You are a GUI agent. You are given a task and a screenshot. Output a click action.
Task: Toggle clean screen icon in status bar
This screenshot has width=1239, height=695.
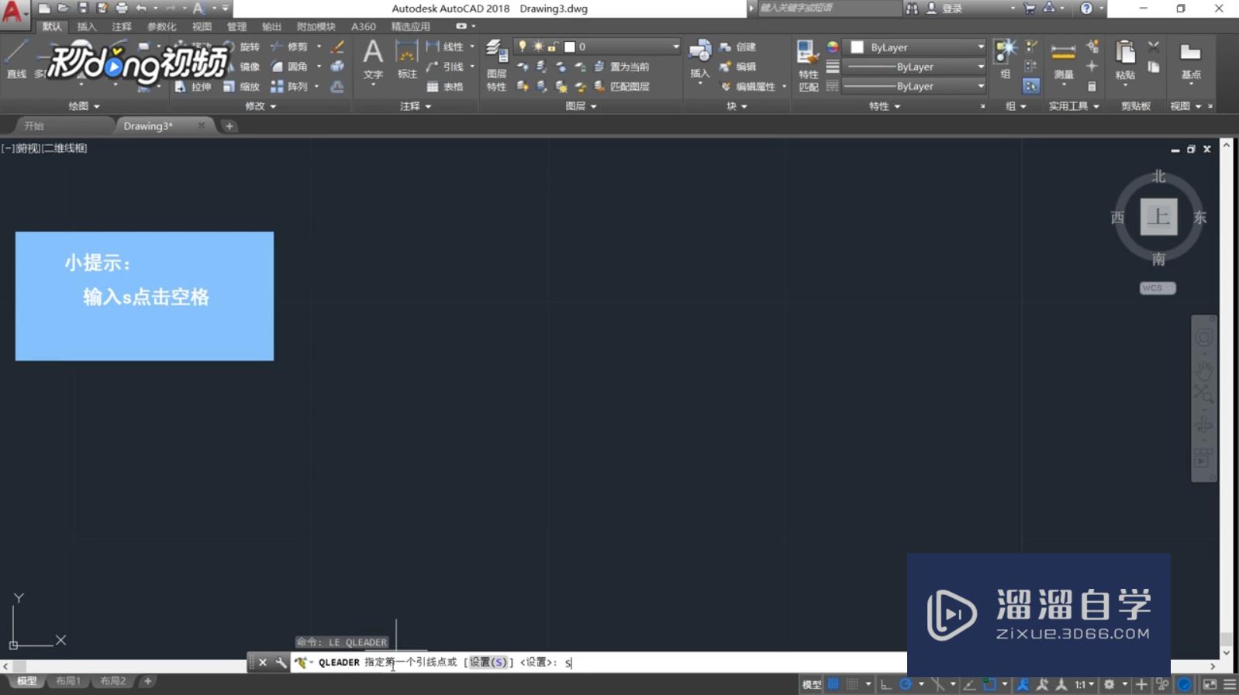click(x=1210, y=684)
